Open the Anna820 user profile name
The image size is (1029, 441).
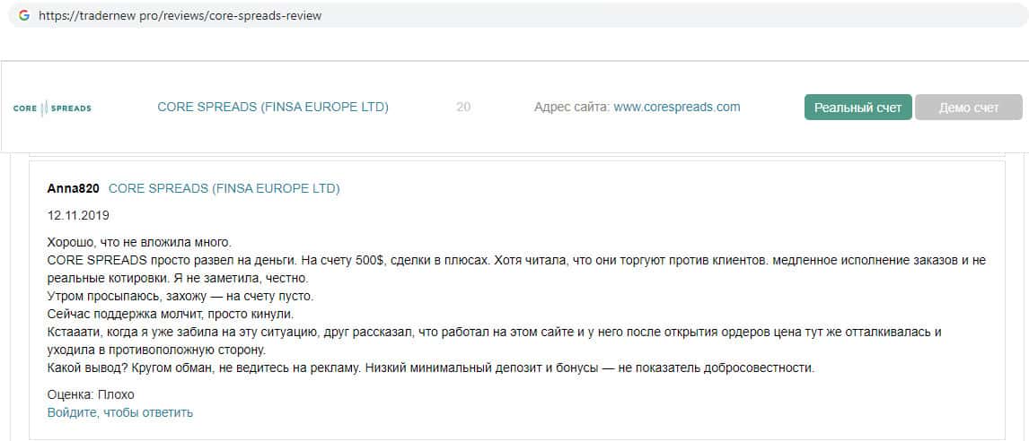[73, 188]
